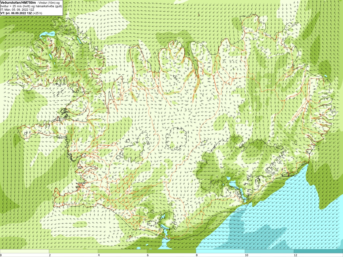Image resolution: width=343 pixels, height=257 pixels.
Task: Click the 8–10 m/s light cyan band
Action: (220, 251)
